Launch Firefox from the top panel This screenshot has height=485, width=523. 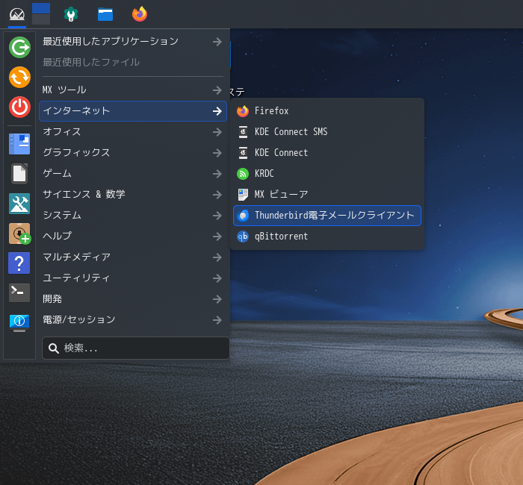140,14
